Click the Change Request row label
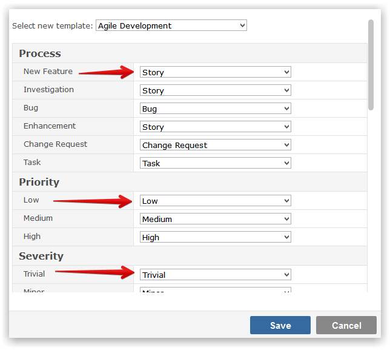Image resolution: width=390 pixels, height=350 pixels. [x=56, y=144]
